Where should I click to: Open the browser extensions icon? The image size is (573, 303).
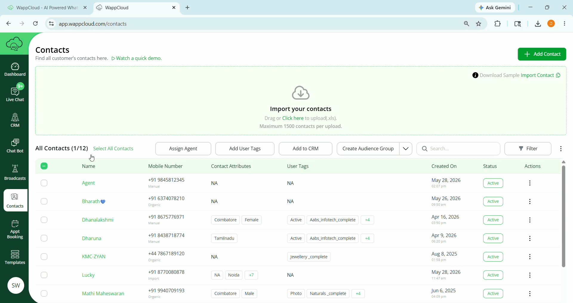click(497, 24)
